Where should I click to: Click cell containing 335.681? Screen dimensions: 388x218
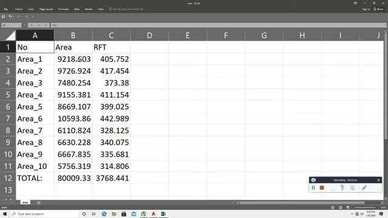point(112,154)
